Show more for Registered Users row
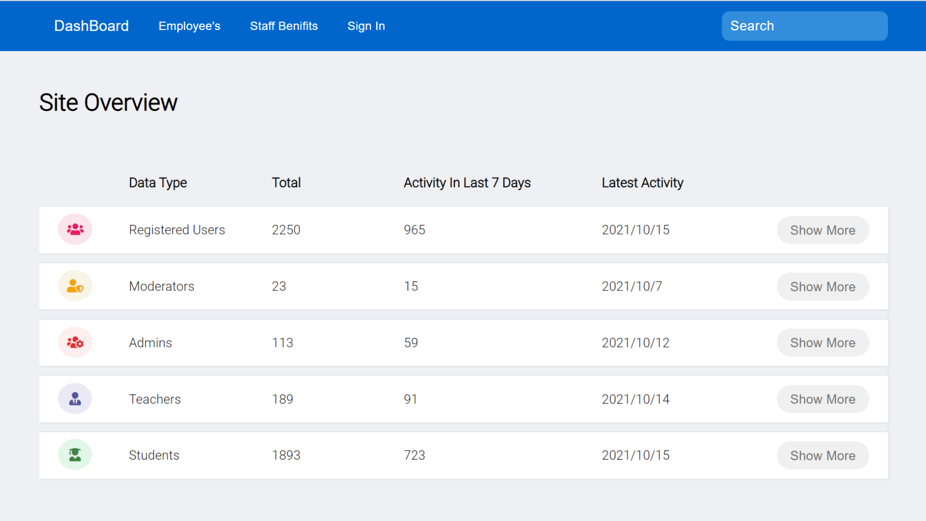 [x=822, y=230]
